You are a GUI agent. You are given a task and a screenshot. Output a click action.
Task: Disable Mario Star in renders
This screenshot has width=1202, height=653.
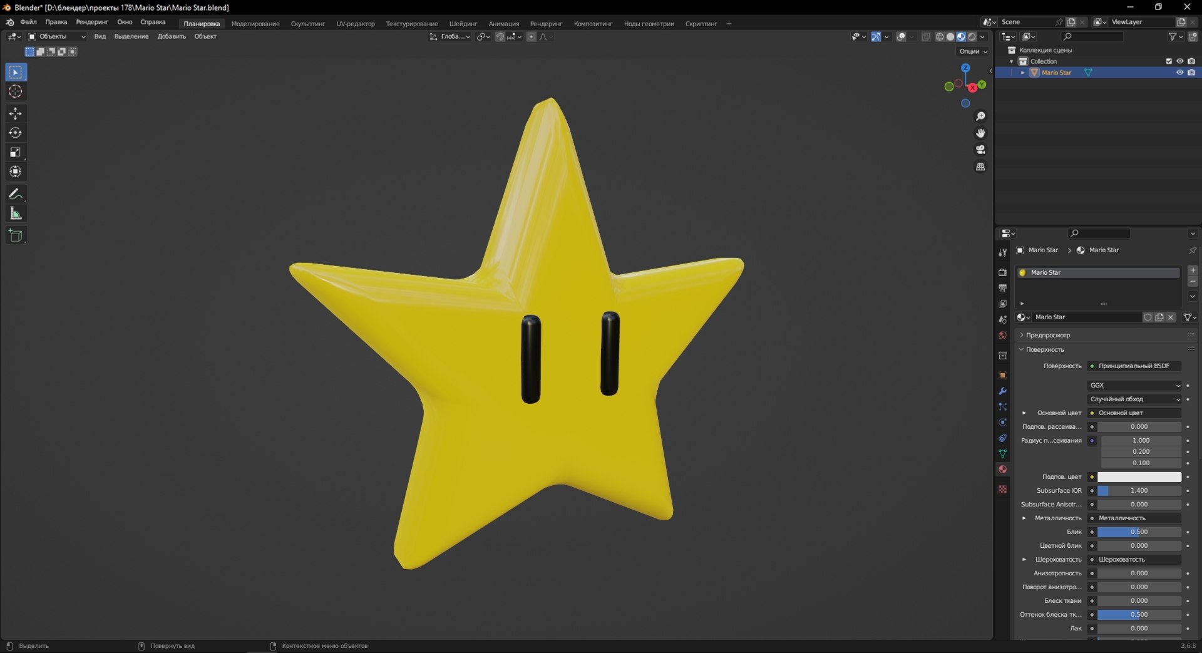coord(1191,73)
